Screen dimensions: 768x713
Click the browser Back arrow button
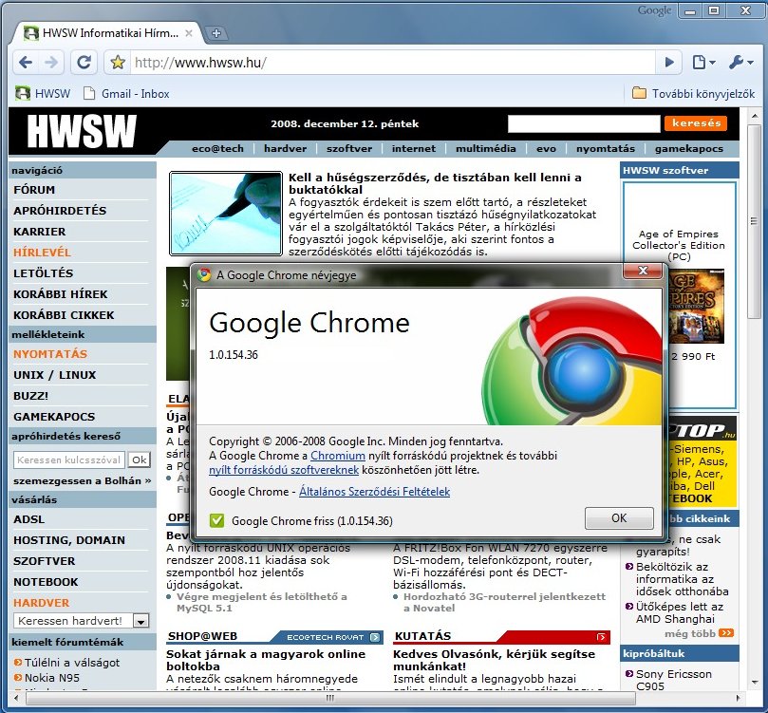pyautogui.click(x=26, y=63)
